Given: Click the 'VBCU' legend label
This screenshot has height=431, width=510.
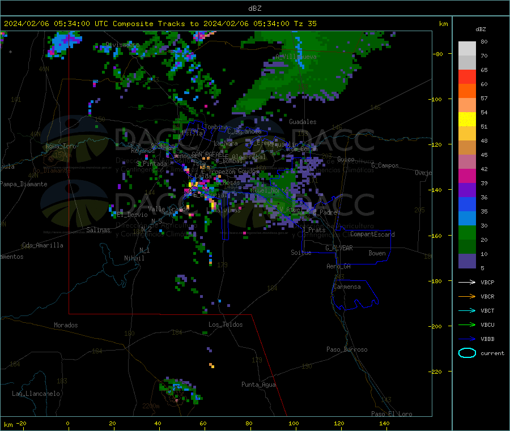Looking at the screenshot, I should 487,325.
